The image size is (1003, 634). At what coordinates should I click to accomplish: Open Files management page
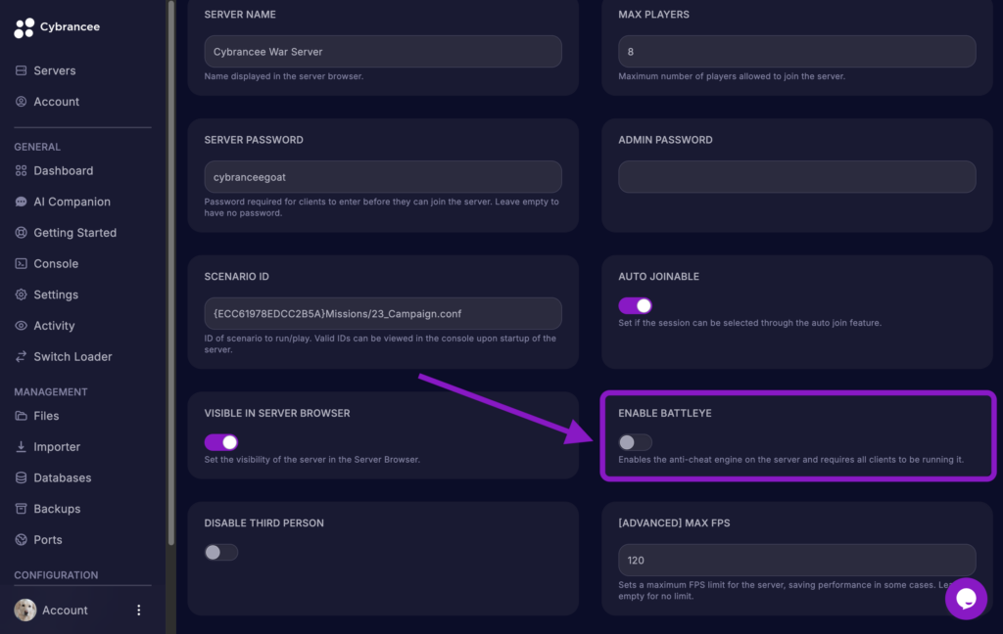pyautogui.click(x=46, y=416)
